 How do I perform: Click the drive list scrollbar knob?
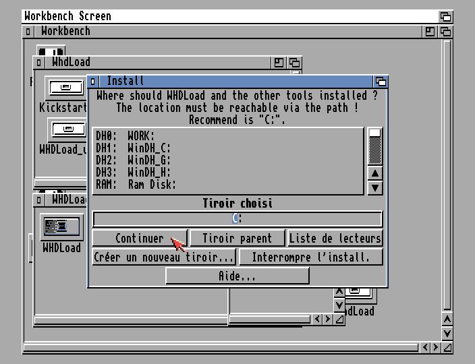[375, 133]
